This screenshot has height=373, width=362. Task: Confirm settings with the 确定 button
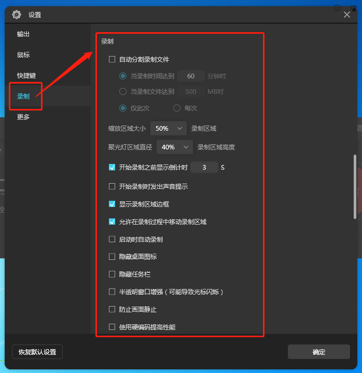(x=319, y=352)
